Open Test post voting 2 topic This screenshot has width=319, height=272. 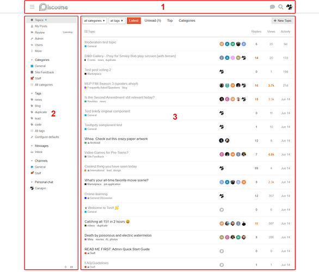coord(98,70)
